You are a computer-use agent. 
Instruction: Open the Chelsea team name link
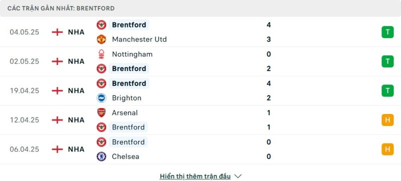pos(126,156)
